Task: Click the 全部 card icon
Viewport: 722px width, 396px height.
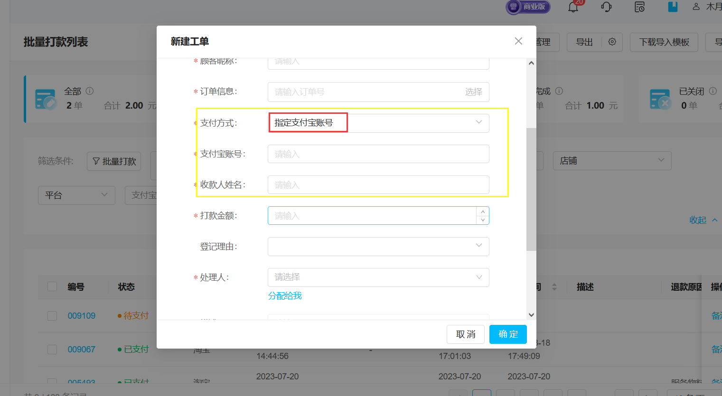Action: pyautogui.click(x=46, y=99)
